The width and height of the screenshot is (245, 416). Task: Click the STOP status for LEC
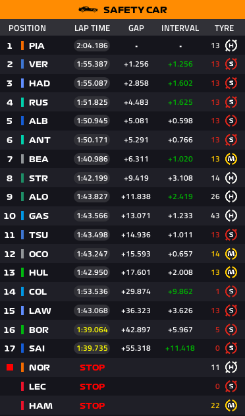click(x=92, y=386)
